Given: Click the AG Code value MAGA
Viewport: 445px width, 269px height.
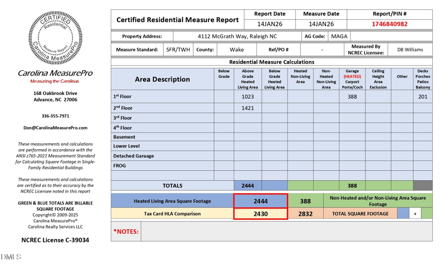Looking at the screenshot, I should click(x=339, y=37).
